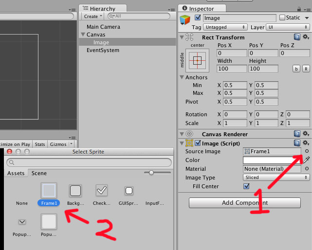312x250 pixels.
Task: Click the Inspector lock icon
Action: tap(299, 9)
